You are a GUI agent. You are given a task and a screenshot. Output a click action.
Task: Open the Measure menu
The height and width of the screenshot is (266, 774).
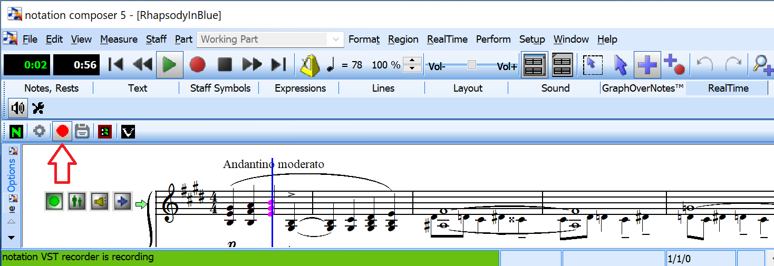[x=119, y=40]
